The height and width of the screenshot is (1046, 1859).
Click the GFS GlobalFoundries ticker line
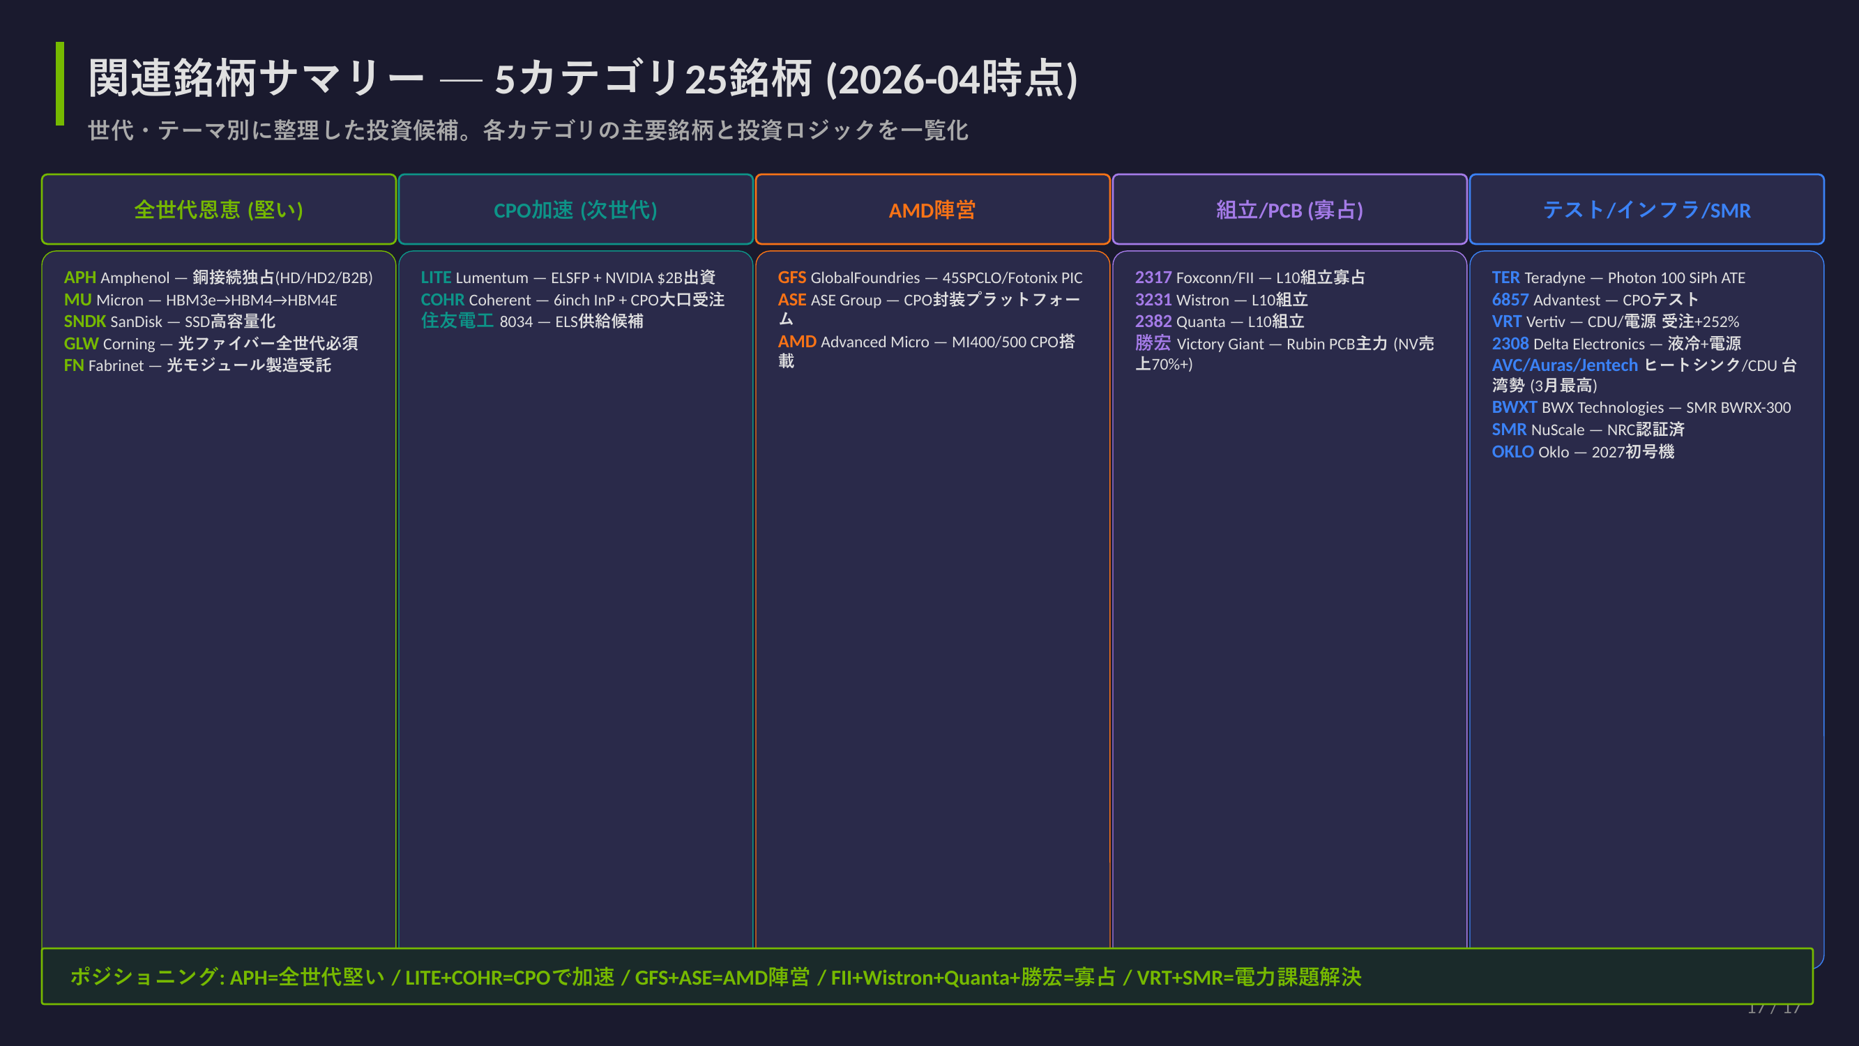tap(929, 278)
